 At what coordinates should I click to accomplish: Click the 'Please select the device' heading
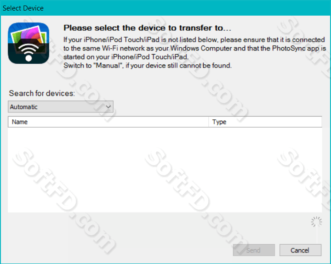(148, 28)
